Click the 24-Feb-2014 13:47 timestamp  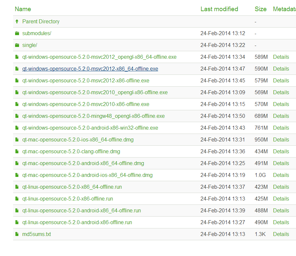pyautogui.click(x=223, y=69)
